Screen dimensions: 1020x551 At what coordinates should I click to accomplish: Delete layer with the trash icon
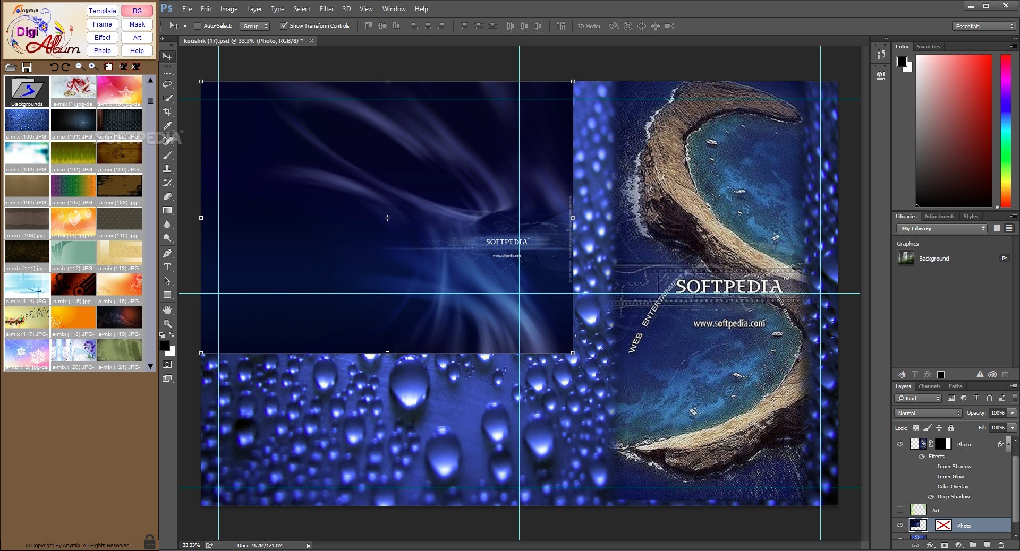point(1001,545)
